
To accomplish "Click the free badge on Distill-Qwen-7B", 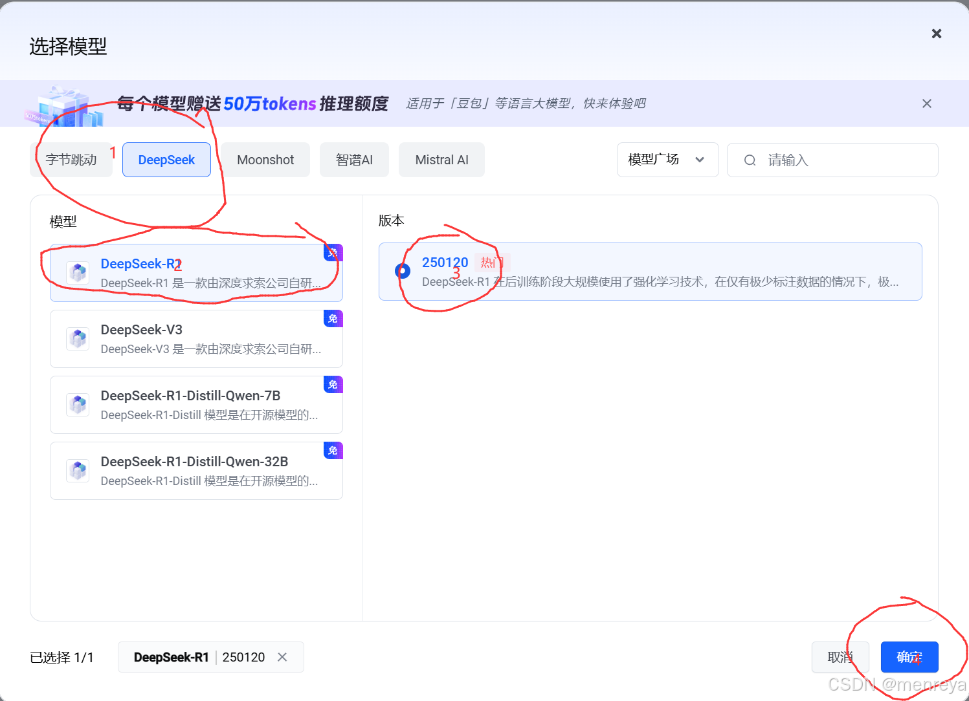I will tap(333, 384).
